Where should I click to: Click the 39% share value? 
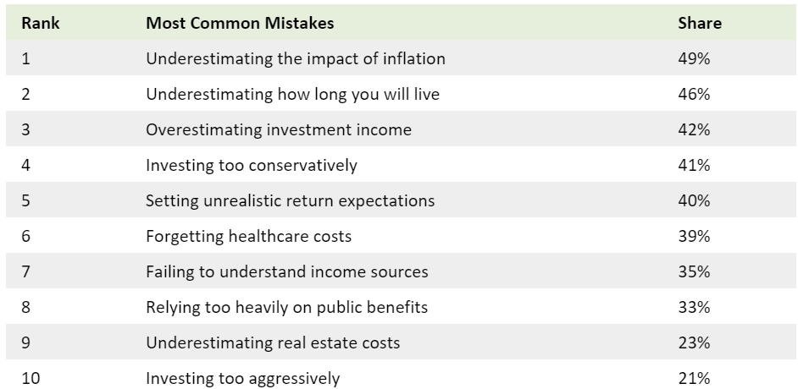693,237
